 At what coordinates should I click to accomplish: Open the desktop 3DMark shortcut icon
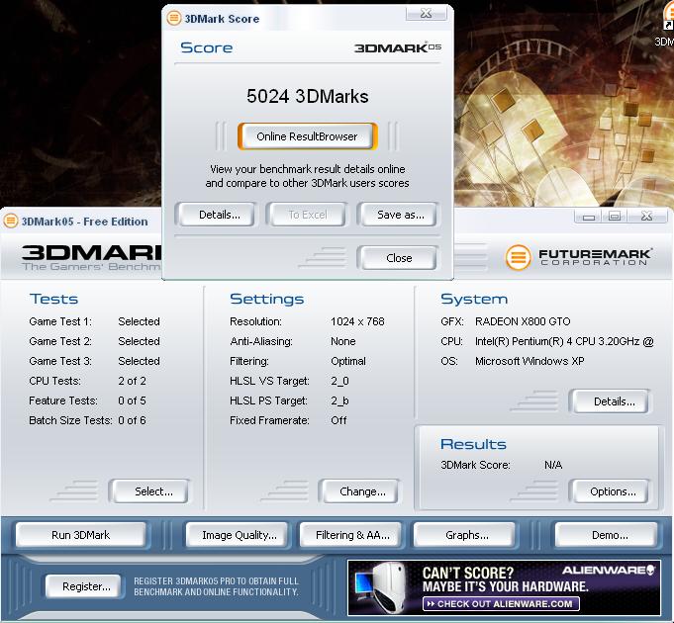point(668,17)
